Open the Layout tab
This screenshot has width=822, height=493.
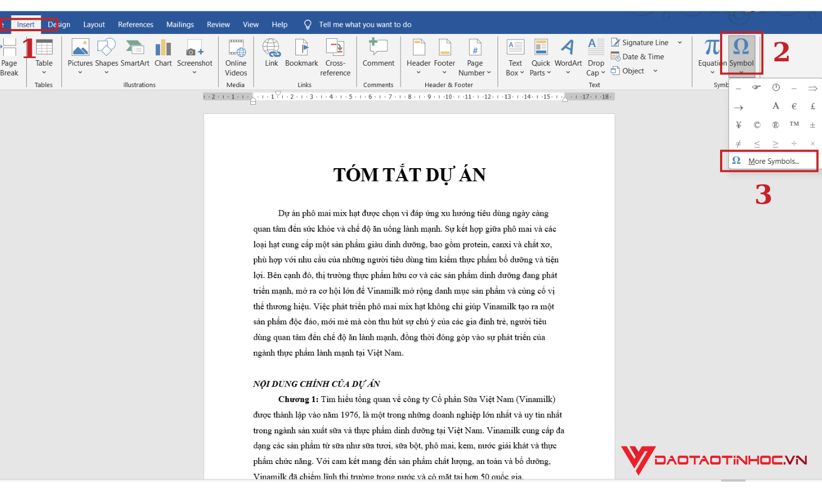click(x=94, y=25)
